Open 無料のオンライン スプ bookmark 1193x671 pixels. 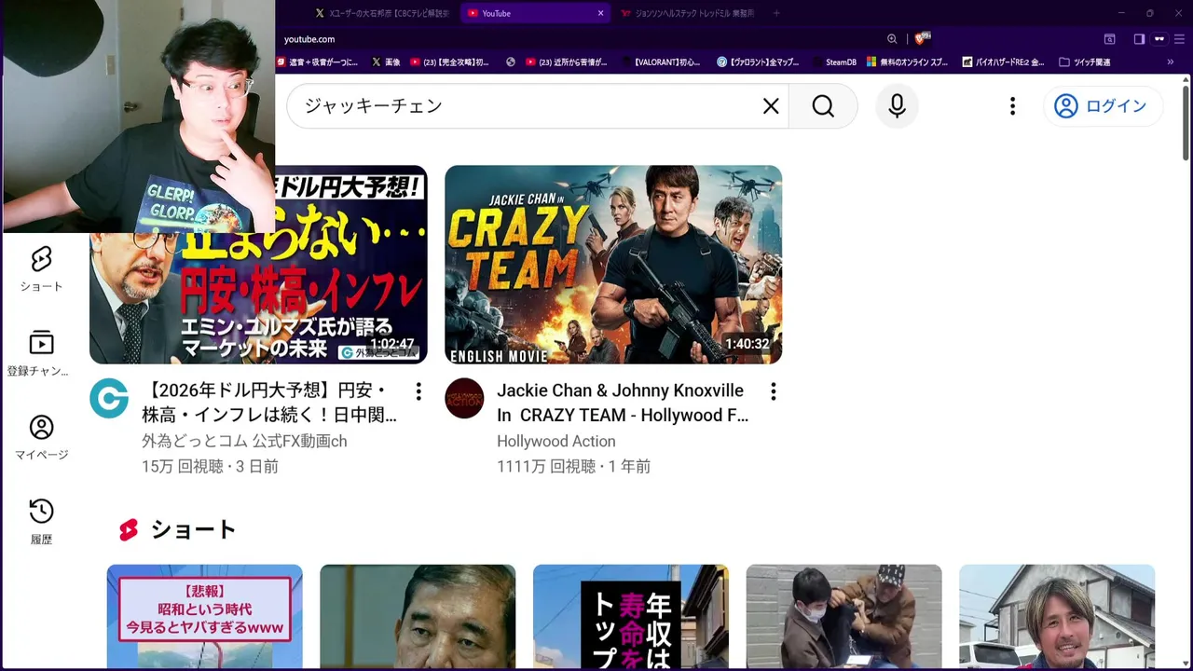[x=908, y=62]
